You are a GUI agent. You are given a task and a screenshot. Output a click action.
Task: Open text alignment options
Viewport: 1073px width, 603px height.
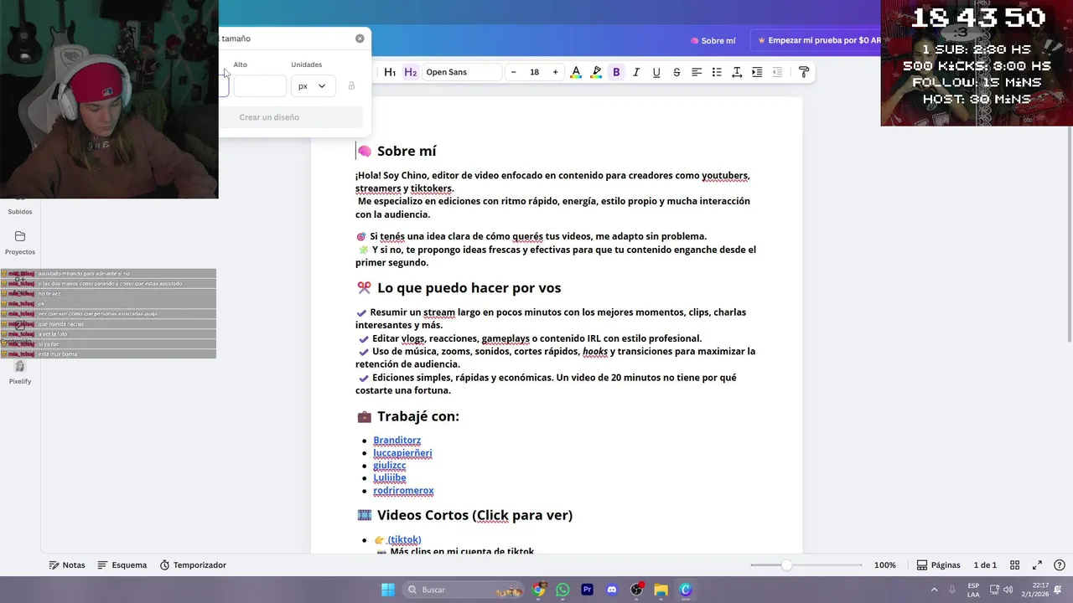(x=697, y=72)
